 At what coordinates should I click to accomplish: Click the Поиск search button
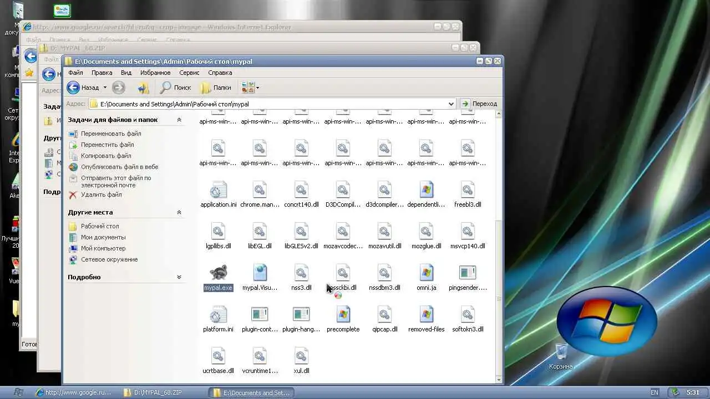point(175,88)
